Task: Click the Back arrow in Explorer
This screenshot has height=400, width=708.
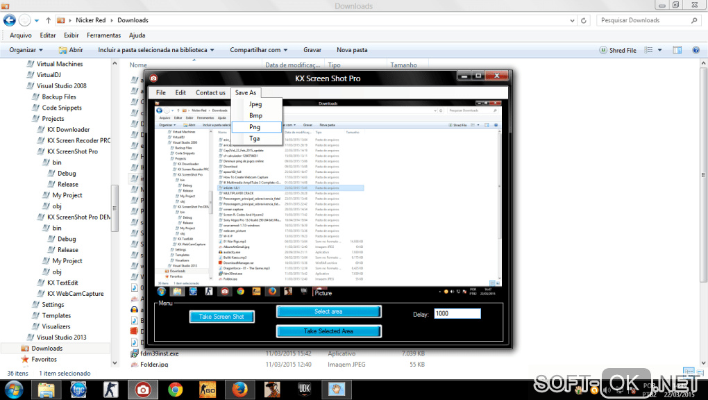Action: tap(10, 20)
